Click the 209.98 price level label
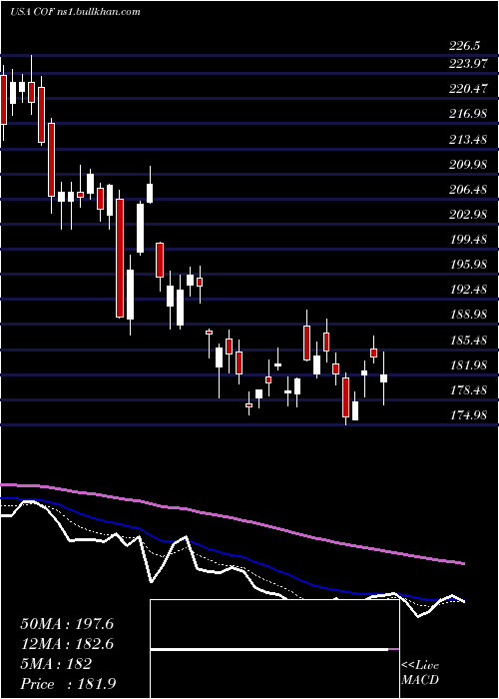Image resolution: width=499 pixels, height=699 pixels. (468, 165)
